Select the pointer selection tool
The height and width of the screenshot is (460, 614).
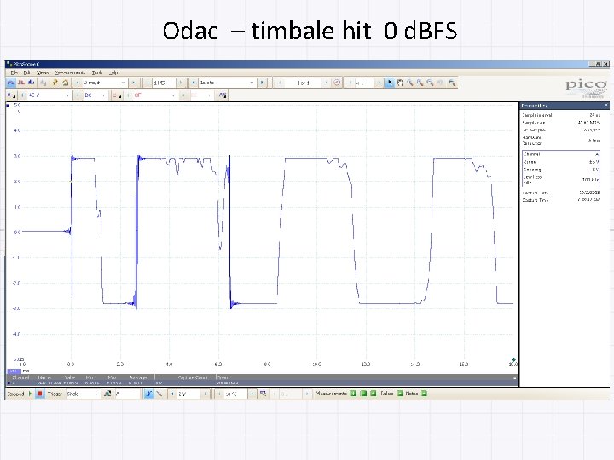(389, 83)
